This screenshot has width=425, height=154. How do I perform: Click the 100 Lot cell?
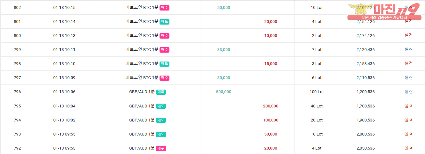point(317,92)
